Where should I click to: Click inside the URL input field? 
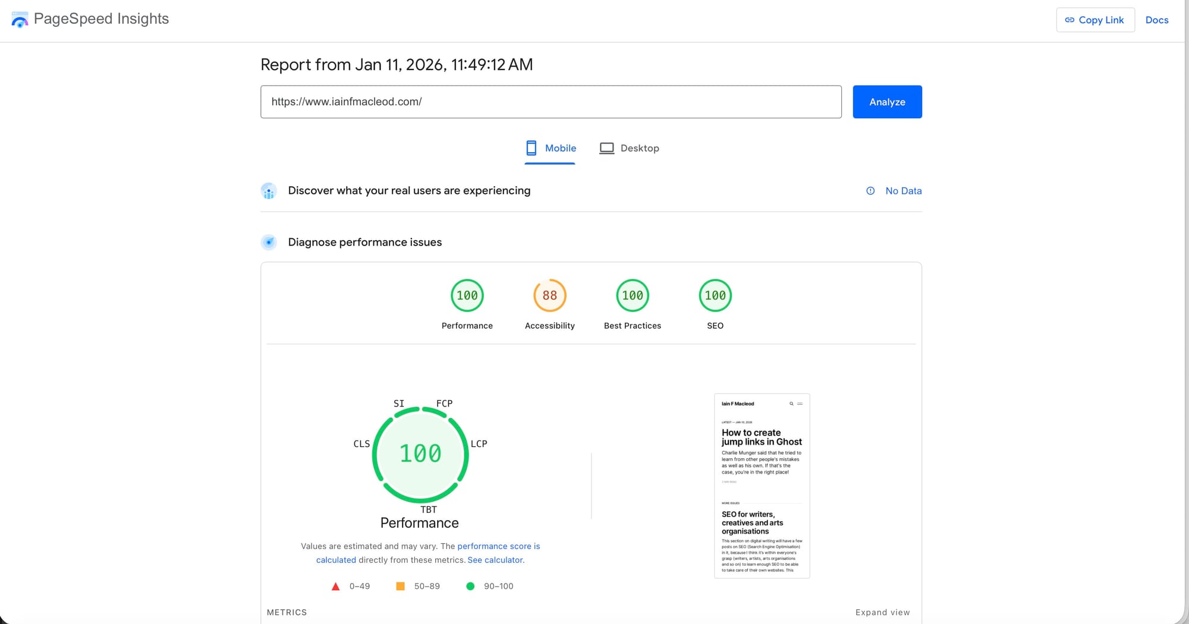tap(550, 102)
